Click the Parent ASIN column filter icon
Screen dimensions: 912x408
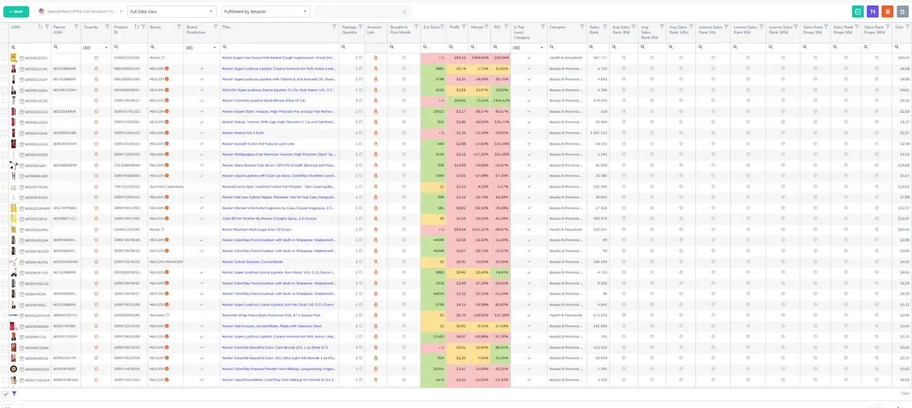coord(77,27)
